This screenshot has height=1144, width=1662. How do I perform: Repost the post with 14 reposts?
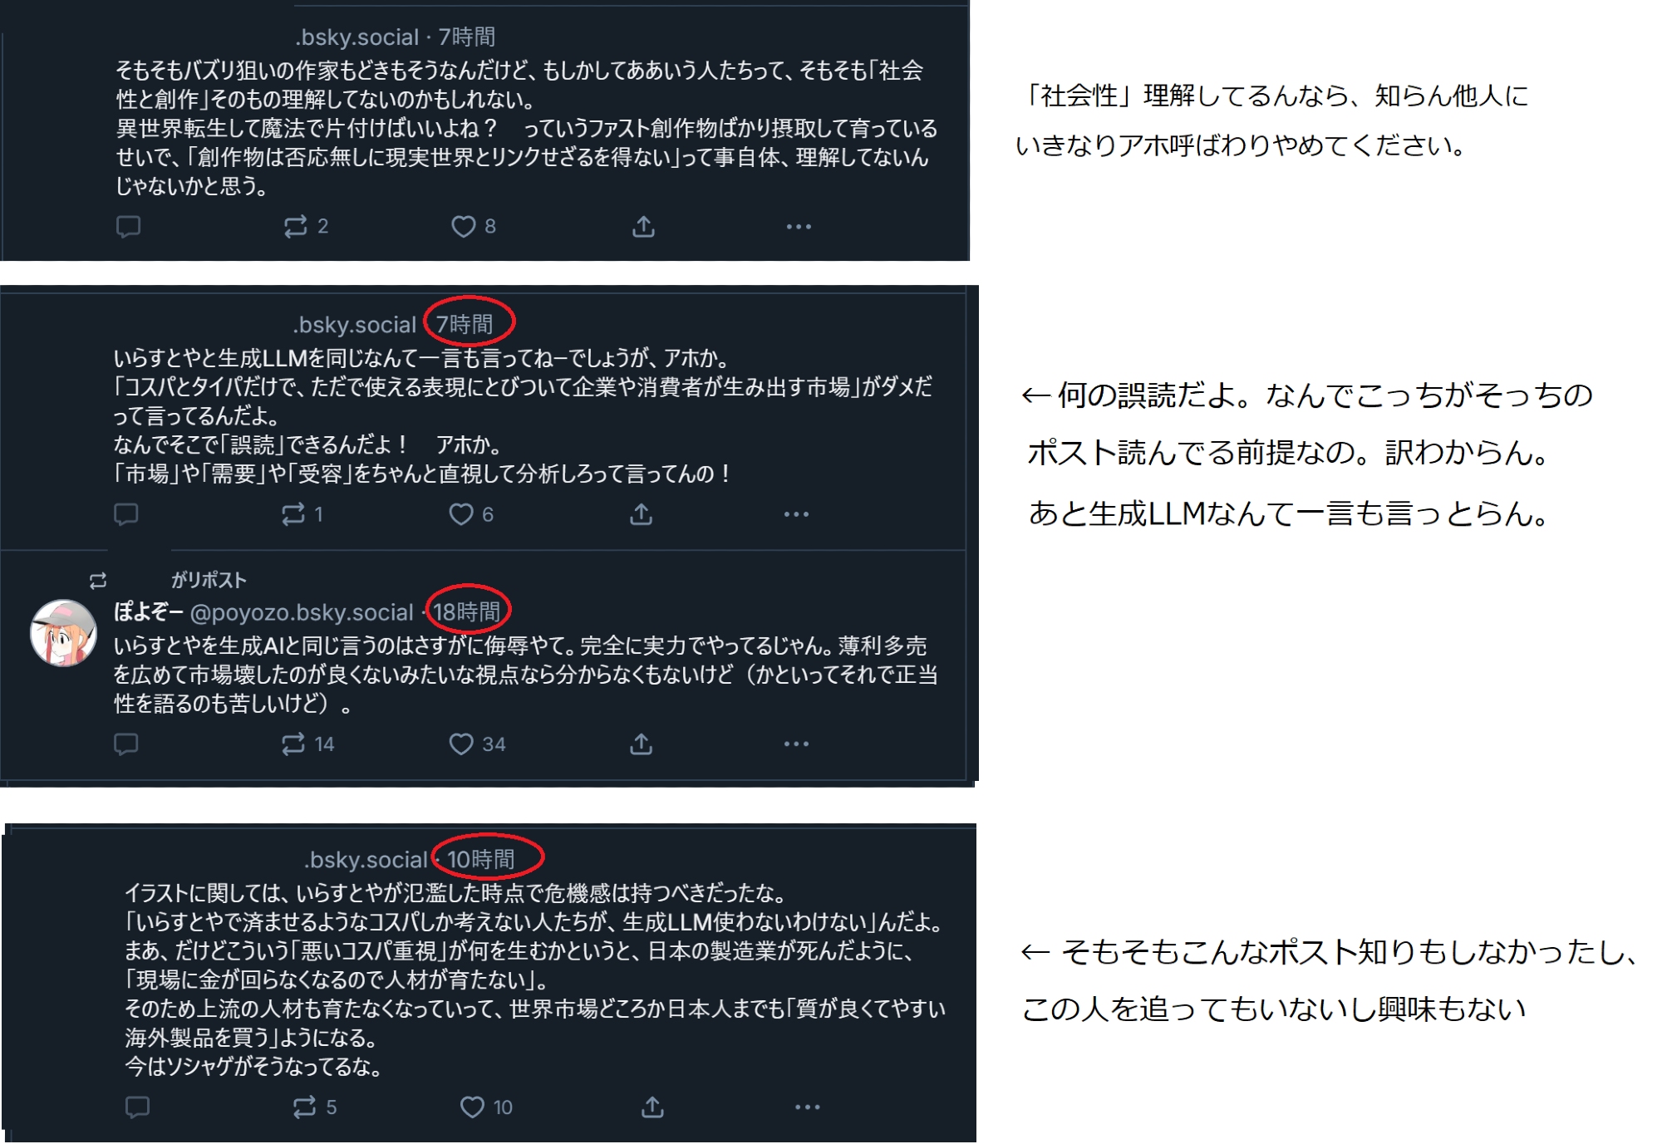point(293,744)
